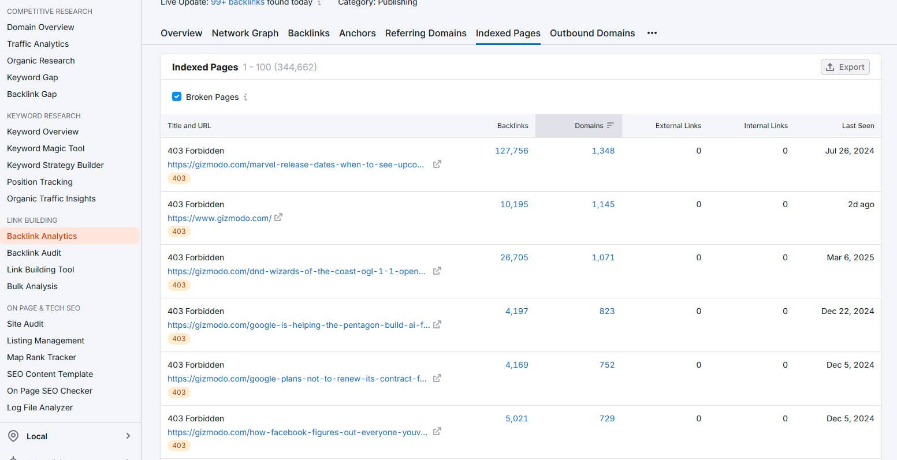This screenshot has width=897, height=460.
Task: Click the external link icon beside the how-facebook URL
Action: coord(437,432)
